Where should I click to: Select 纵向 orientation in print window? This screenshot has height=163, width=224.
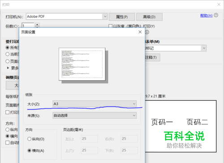7,129
